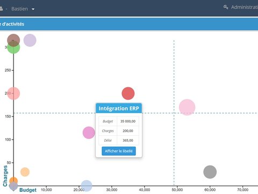Click the 30,000 budget axis tick label
Screen dimensions: 258x194
click(x=112, y=190)
